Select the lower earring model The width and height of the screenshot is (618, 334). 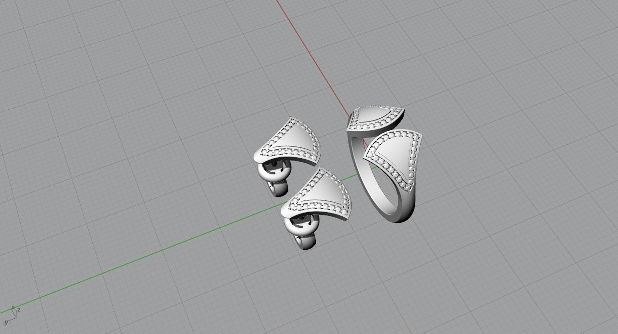click(316, 208)
